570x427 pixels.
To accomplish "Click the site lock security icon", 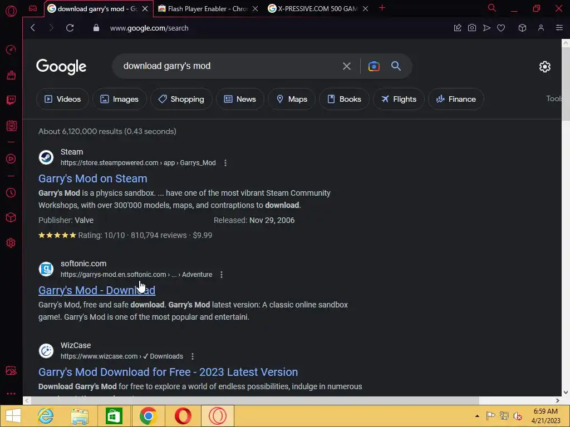I will (96, 28).
